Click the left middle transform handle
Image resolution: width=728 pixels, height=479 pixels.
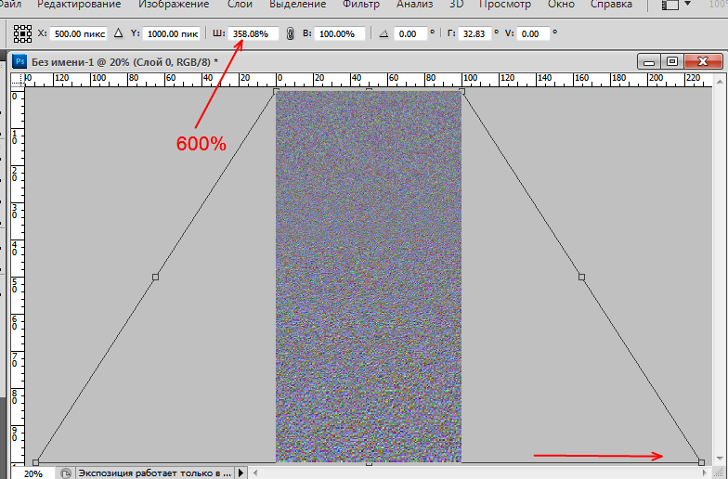[156, 277]
